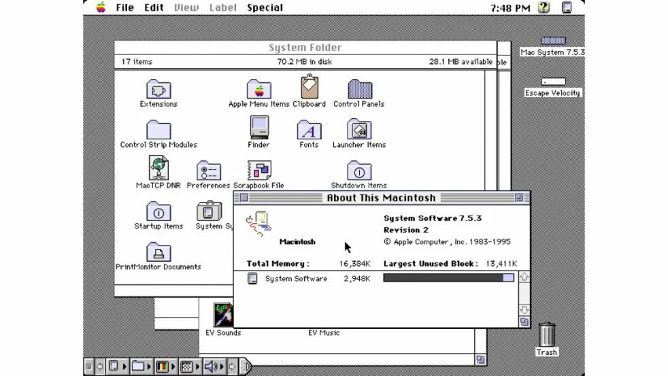
Task: Select the Scrapbook File icon
Action: pyautogui.click(x=259, y=170)
